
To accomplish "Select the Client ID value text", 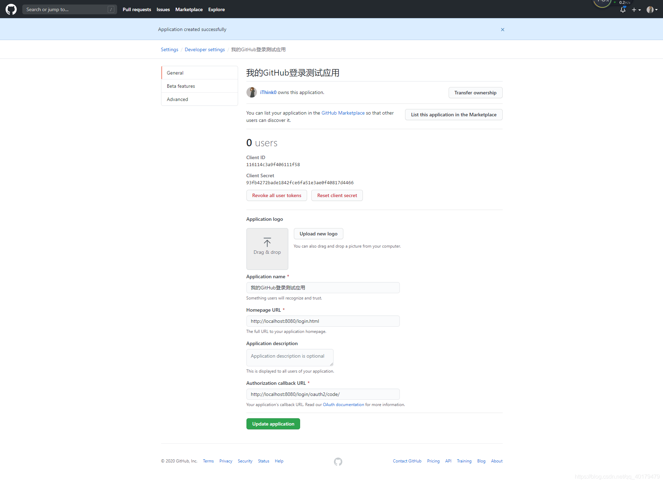I will (273, 165).
